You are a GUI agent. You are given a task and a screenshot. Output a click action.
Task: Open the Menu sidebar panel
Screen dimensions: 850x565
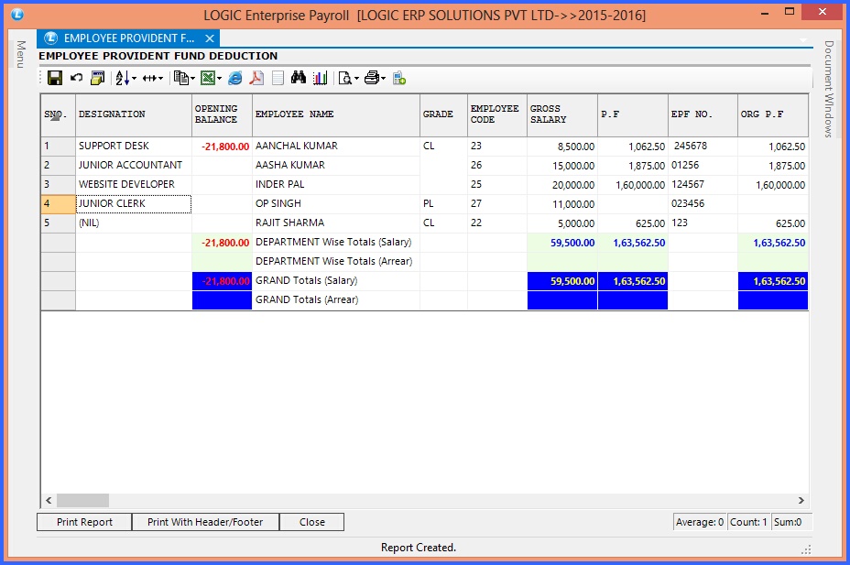tap(18, 55)
